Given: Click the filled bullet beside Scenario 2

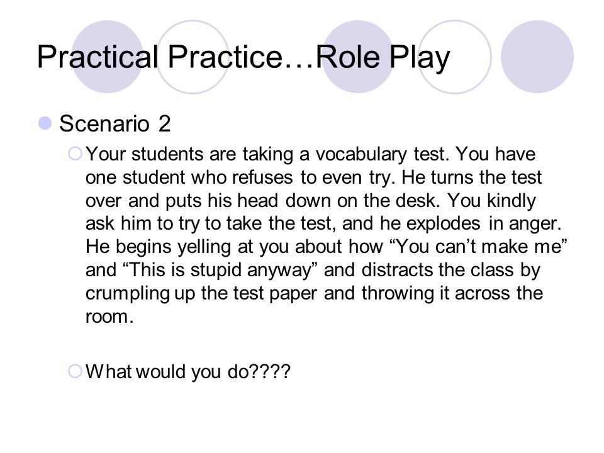Looking at the screenshot, I should tap(45, 123).
